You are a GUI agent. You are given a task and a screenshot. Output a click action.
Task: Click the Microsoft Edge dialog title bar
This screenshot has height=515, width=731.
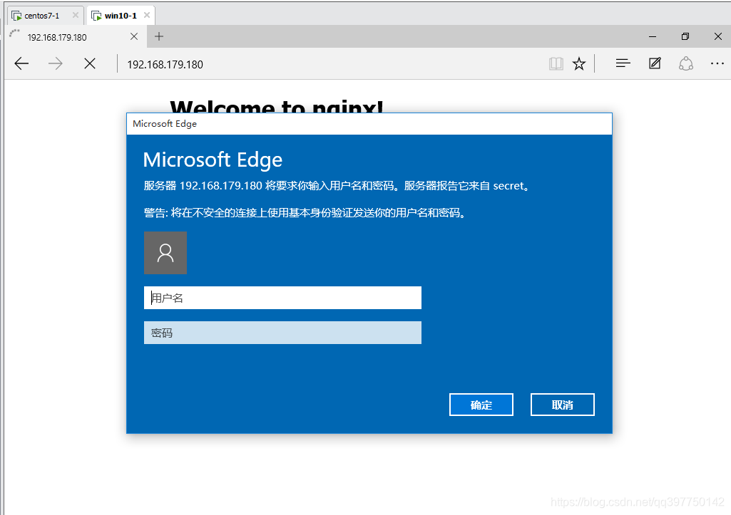369,124
